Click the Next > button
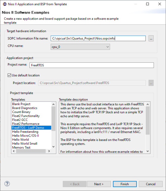Viewport: 166px width, 191px height. (x=99, y=184)
